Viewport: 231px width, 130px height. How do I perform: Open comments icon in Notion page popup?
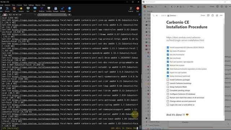208,15
